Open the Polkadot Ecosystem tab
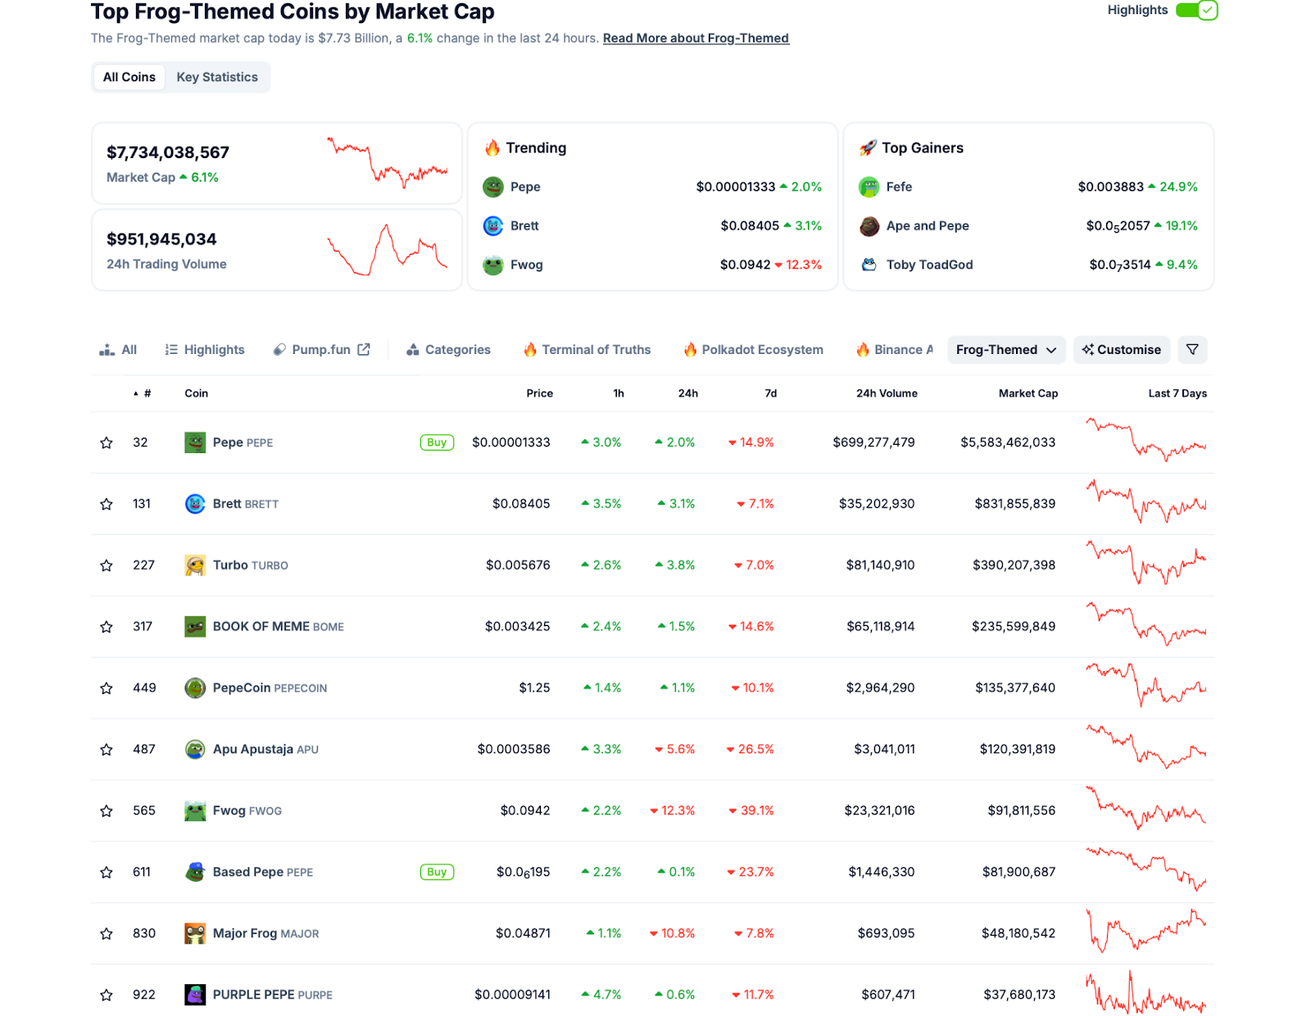 pos(753,350)
